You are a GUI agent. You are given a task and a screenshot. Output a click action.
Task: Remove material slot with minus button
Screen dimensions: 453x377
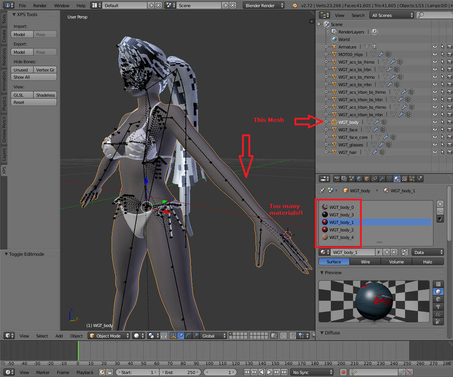click(440, 212)
